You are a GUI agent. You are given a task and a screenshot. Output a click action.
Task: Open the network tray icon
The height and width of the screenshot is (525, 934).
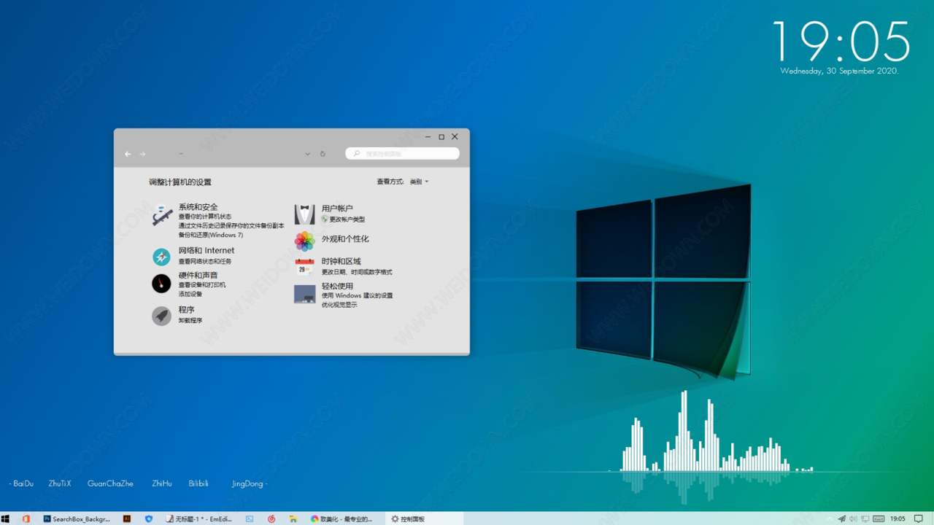865,518
